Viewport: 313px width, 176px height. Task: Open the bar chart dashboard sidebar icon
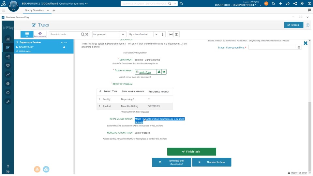coord(8,39)
